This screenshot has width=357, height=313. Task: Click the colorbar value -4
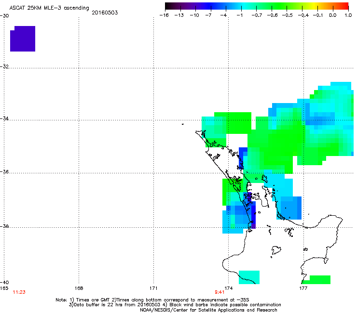coord(223,15)
